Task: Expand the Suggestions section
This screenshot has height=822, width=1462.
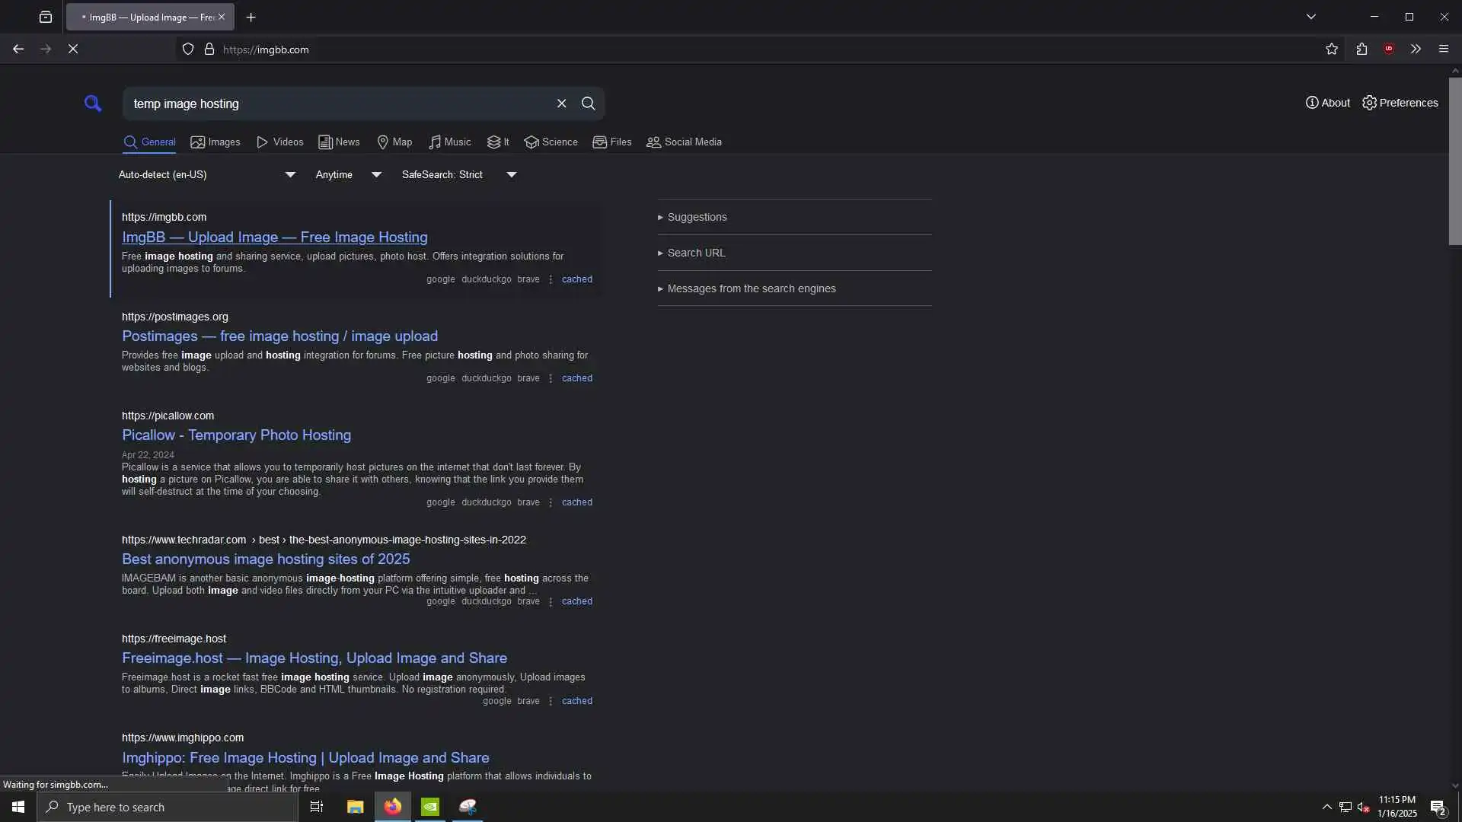Action: click(x=697, y=218)
